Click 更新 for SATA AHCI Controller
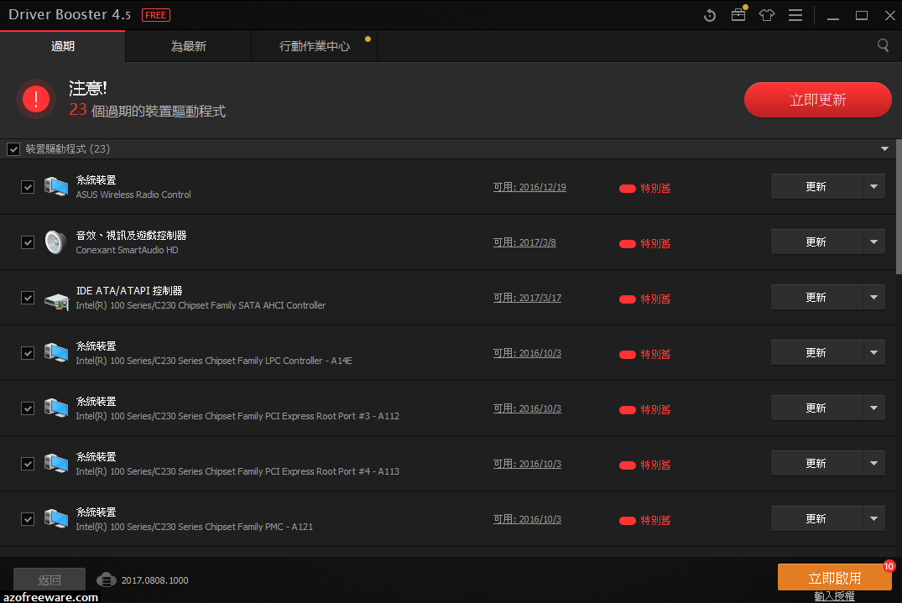Viewport: 902px width, 603px height. point(816,297)
